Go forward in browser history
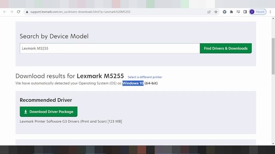The height and width of the screenshot is (154, 275). pos(12,12)
